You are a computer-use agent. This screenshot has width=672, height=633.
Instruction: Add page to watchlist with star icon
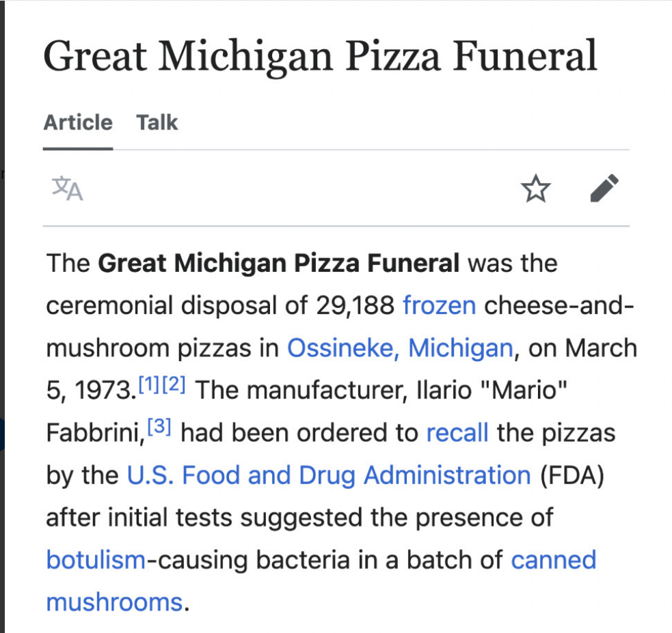(536, 188)
